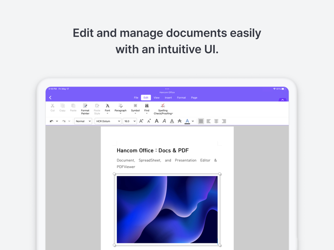Image resolution: width=334 pixels, height=250 pixels.
Task: Select justify alignment
Action: point(201,121)
